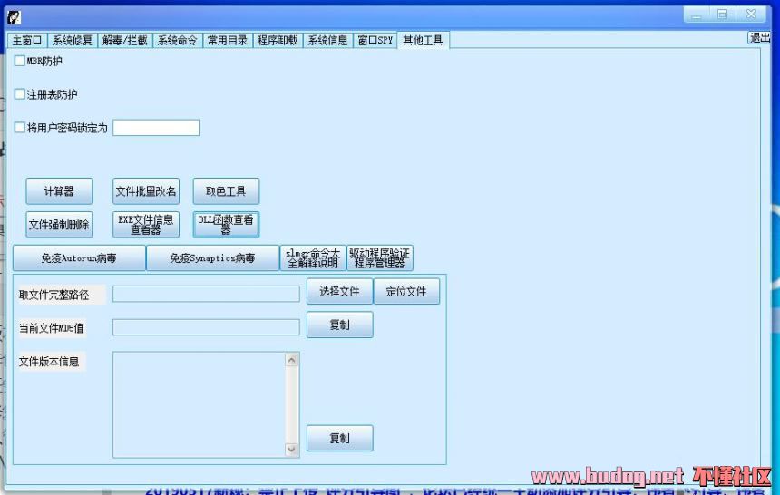Click the 文件强制删除 button

click(59, 225)
